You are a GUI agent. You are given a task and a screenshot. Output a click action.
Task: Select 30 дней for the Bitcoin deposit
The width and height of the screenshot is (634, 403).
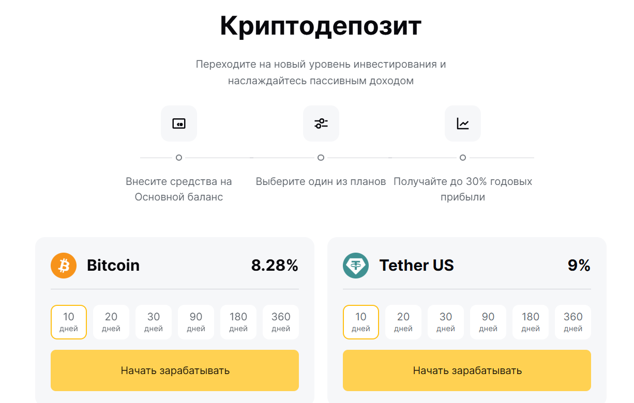(153, 321)
